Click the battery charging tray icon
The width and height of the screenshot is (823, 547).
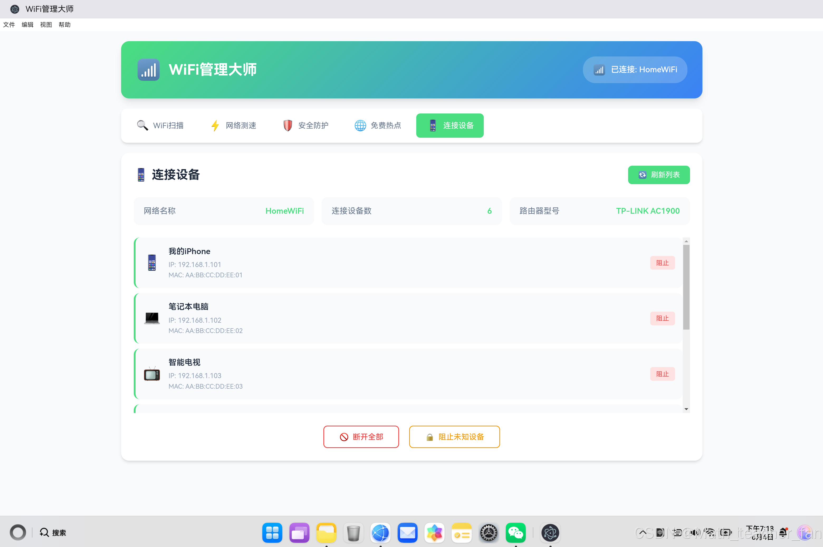coord(726,533)
